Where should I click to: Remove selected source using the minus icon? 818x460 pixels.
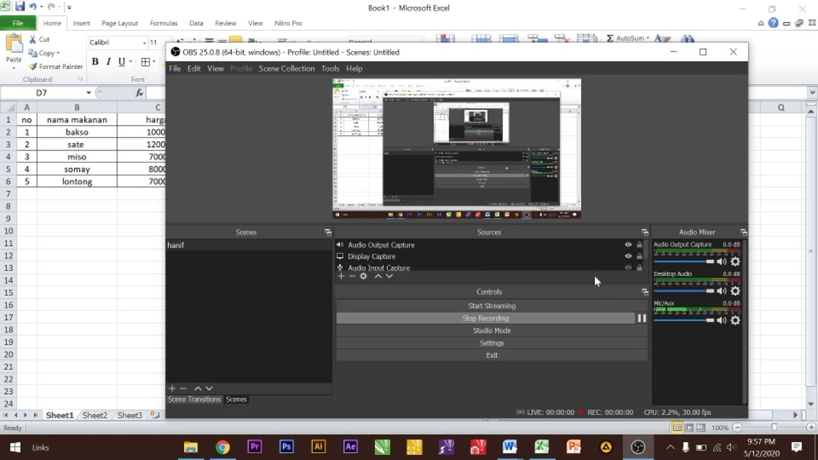352,276
